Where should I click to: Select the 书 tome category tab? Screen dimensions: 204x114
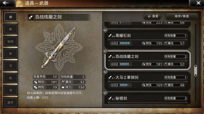(11, 90)
